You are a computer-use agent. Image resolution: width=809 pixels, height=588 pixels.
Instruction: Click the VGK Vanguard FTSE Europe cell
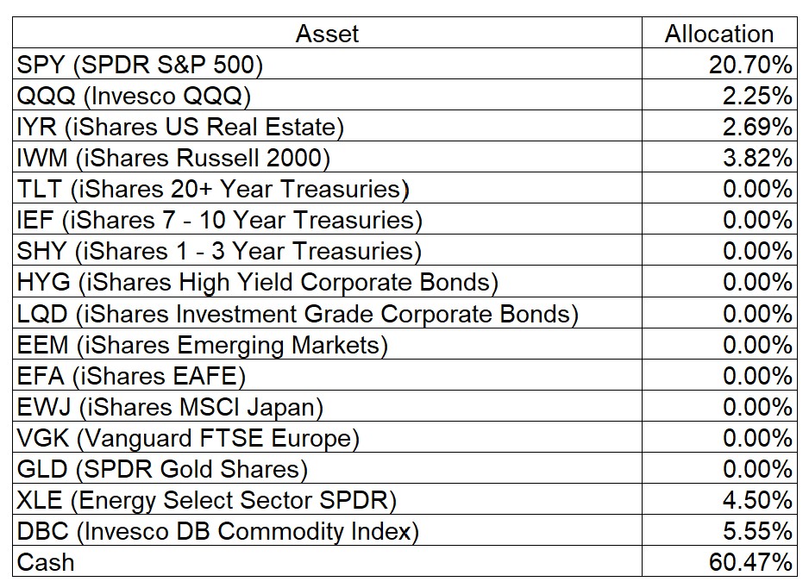click(x=188, y=438)
